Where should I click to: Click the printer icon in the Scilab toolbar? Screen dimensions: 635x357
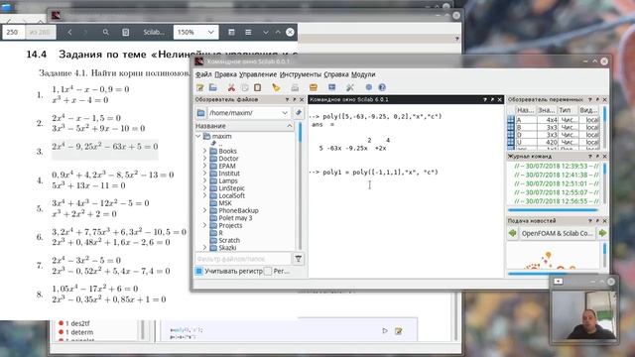point(295,87)
